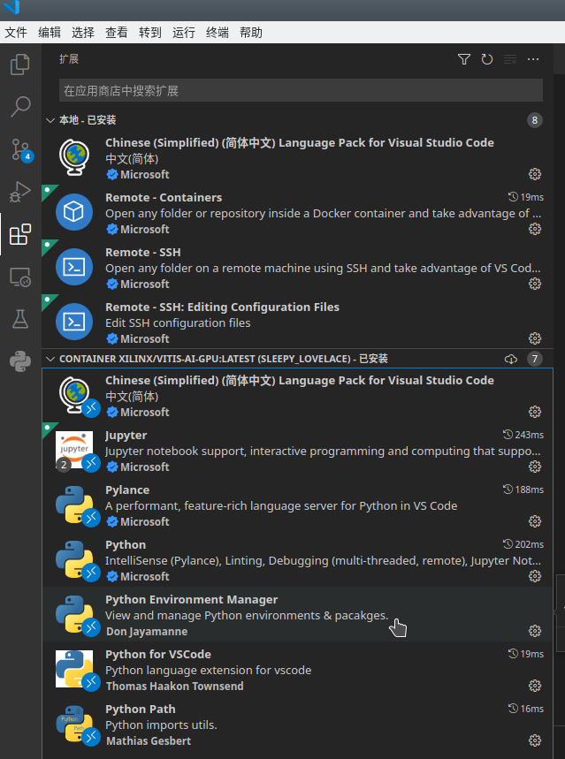Open gear for Remote - SSH: Editing Configuration Files
Viewport: 565px width, 759px height.
[534, 338]
